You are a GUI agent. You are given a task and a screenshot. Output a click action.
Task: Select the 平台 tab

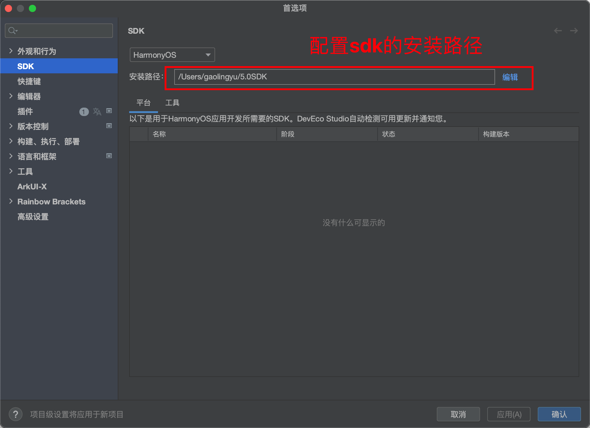143,103
